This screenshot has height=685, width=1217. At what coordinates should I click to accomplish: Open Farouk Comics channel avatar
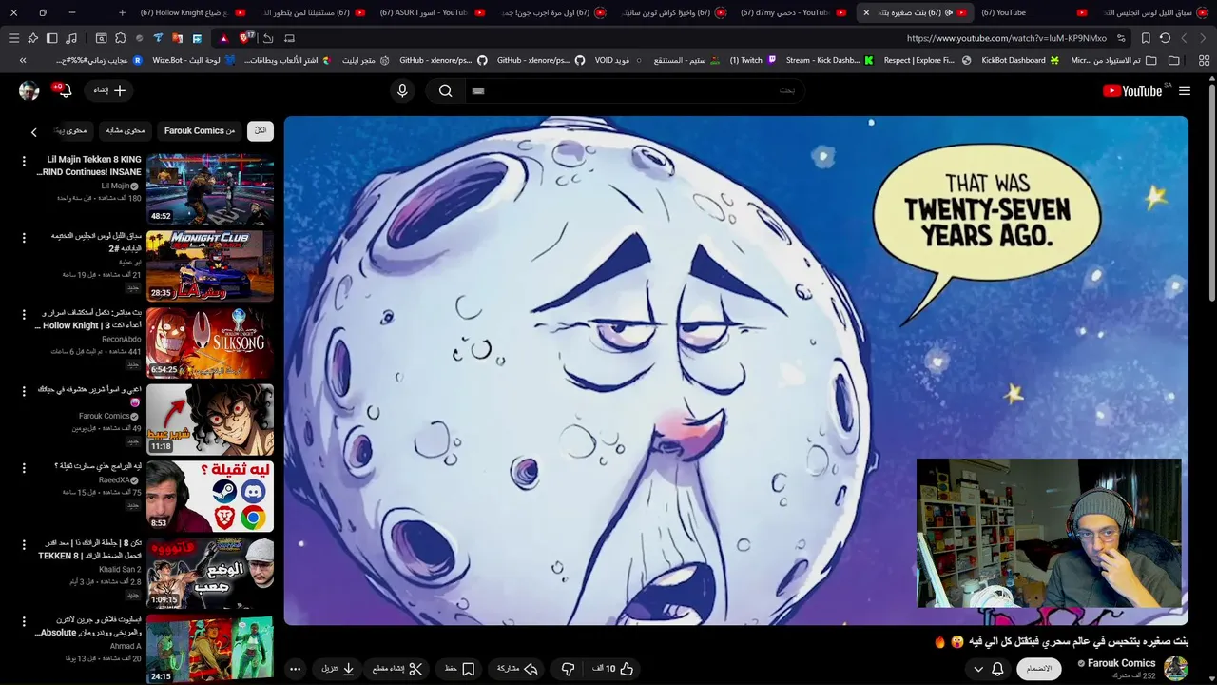click(x=1176, y=668)
